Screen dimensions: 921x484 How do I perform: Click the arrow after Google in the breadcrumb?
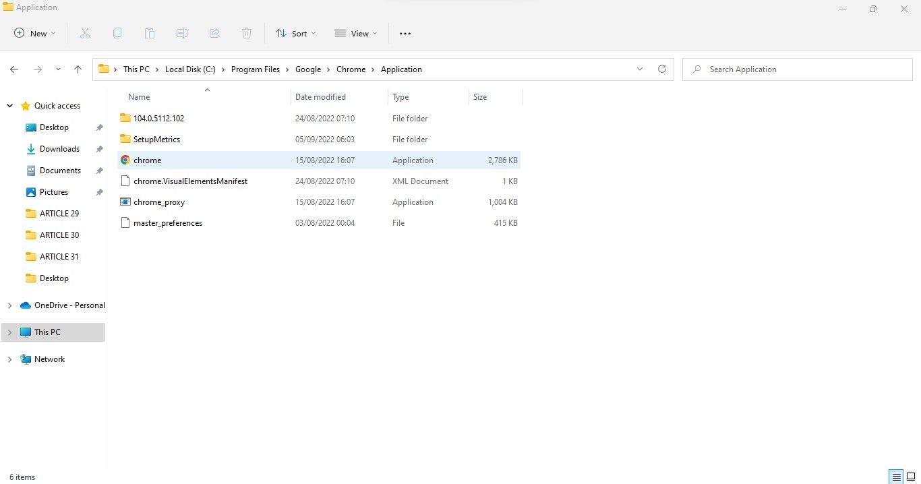(329, 69)
